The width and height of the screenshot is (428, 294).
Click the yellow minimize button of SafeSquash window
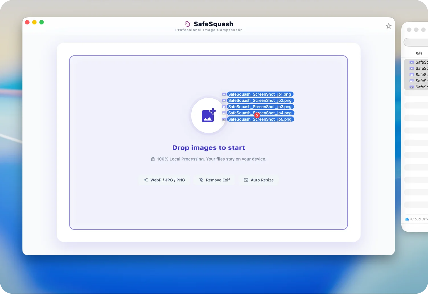coord(34,22)
